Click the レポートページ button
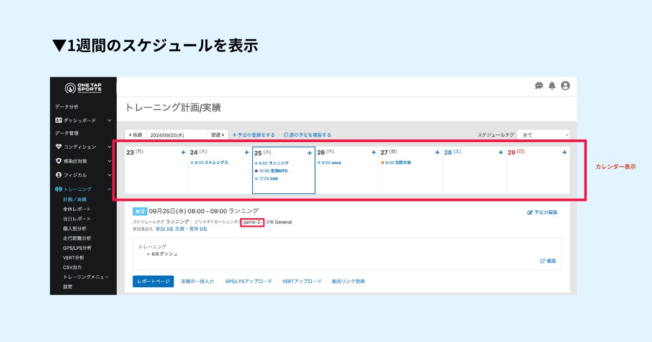Viewport: 652px width, 342px height. coord(153,281)
